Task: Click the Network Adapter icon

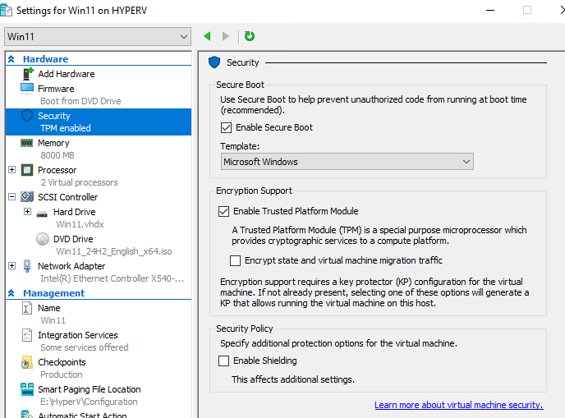Action: tap(27, 266)
